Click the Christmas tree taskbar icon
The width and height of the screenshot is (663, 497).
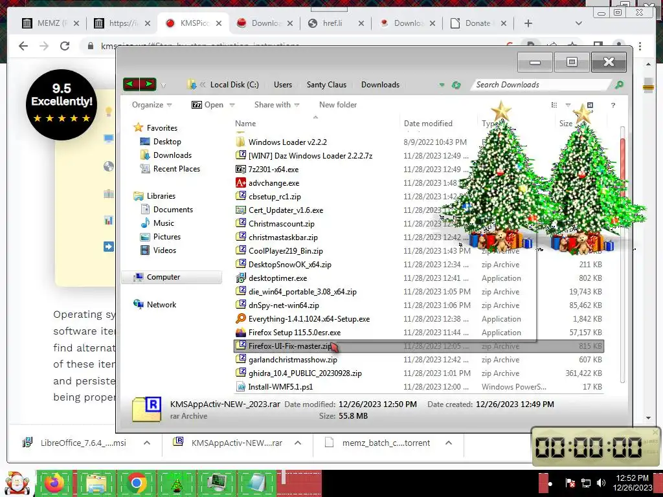point(177,483)
